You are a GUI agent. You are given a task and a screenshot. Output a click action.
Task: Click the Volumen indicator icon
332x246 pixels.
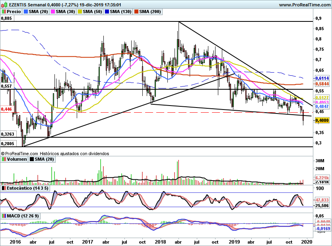pyautogui.click(x=4, y=159)
